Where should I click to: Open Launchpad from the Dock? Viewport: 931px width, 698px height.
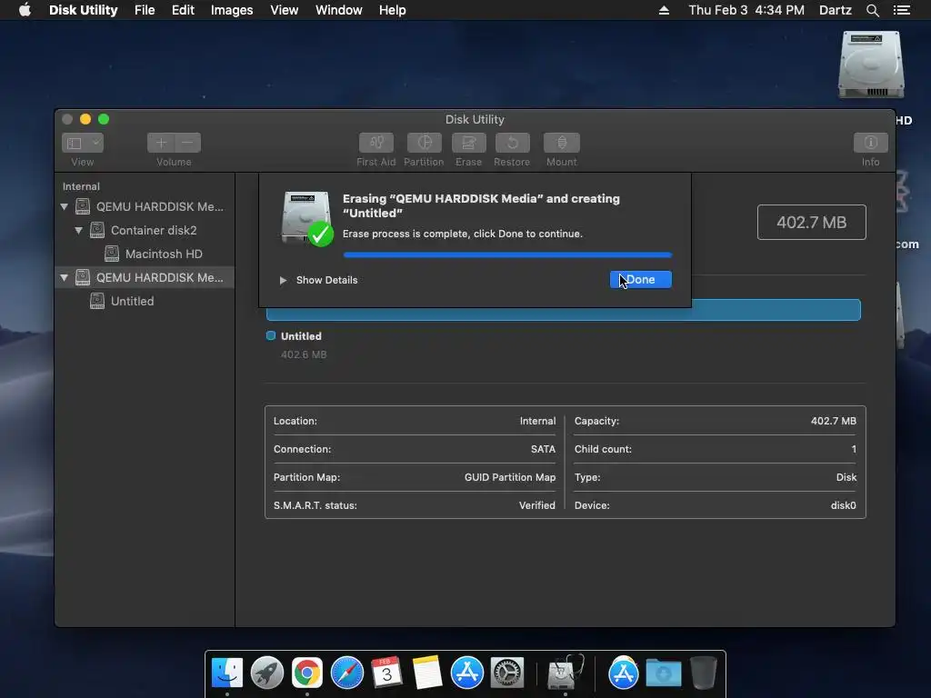pos(267,673)
